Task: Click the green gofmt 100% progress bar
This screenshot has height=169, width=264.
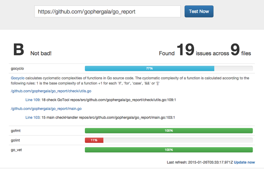Action: pyautogui.click(x=169, y=131)
